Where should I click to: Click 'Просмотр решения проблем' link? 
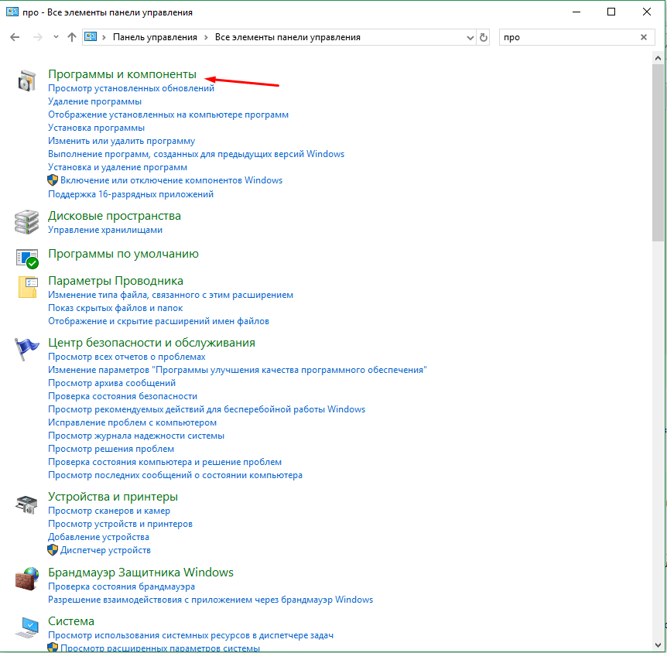pyautogui.click(x=111, y=450)
